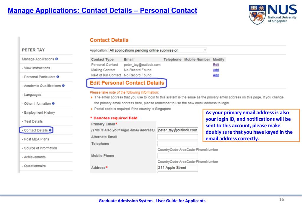Viewport: 302px width, 209px height.
Task: Open Manage Applications in sidebar
Action: [38, 59]
